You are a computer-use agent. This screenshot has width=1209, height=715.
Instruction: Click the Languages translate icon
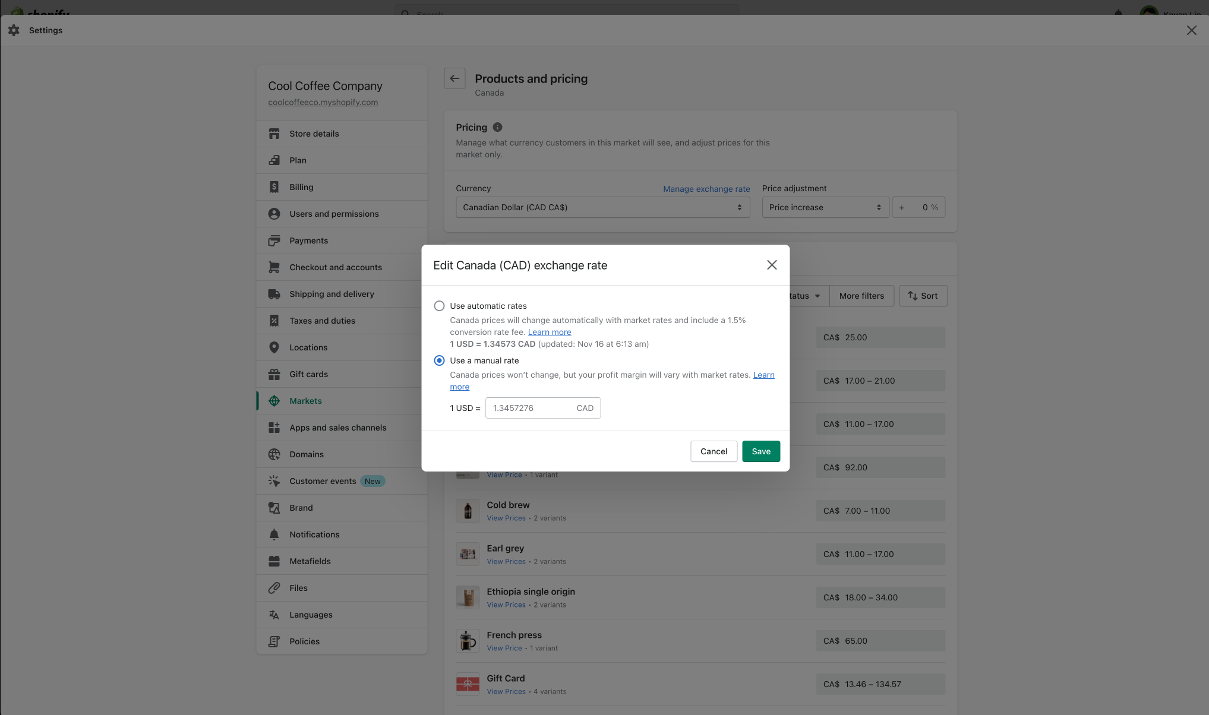point(274,615)
